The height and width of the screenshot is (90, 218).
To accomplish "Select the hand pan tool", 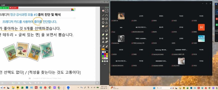I will pos(106,38).
